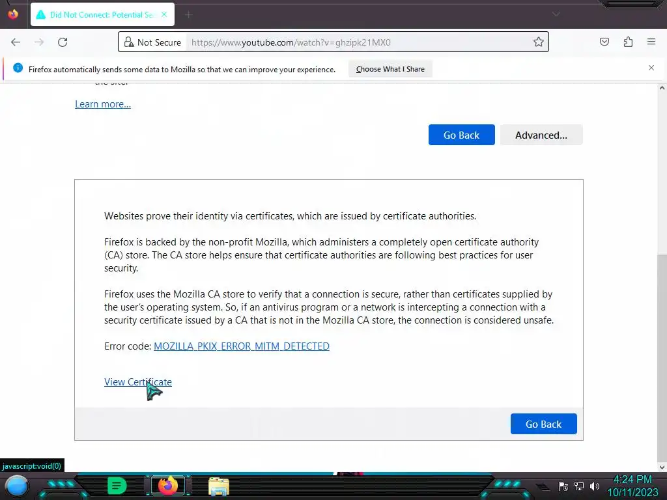Open the Learn more link
This screenshot has height=500, width=667.
point(103,104)
